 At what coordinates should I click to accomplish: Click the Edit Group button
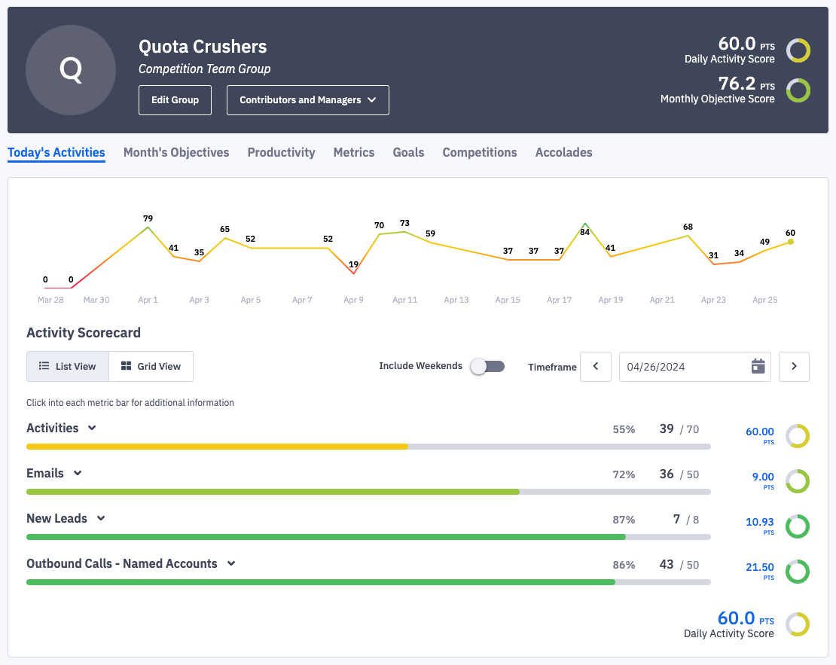pyautogui.click(x=175, y=100)
